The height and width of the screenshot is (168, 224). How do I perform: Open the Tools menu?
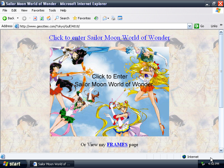tap(52, 10)
